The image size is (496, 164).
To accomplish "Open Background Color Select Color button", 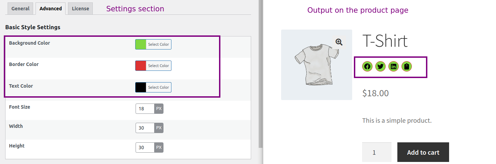I will [158, 44].
